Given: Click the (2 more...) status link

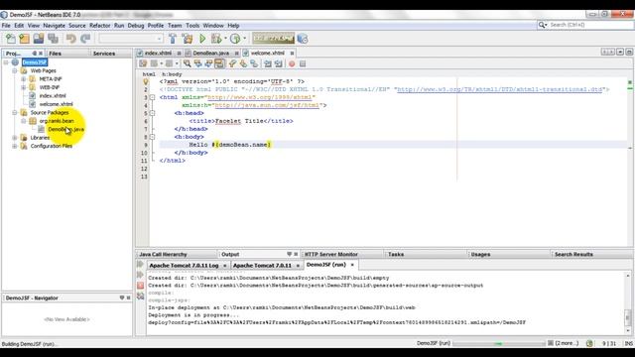Looking at the screenshot, I should coord(567,343).
